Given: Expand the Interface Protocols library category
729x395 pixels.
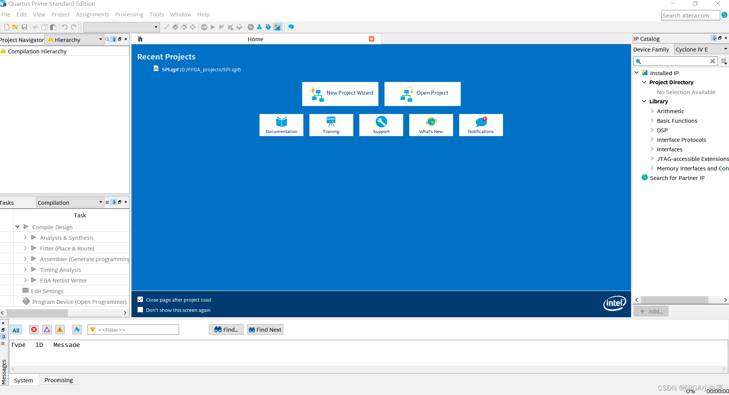Looking at the screenshot, I should pyautogui.click(x=652, y=140).
